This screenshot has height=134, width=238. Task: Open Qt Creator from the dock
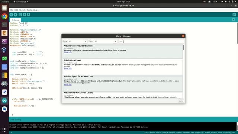click(4, 58)
